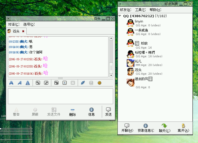Toggle italic text formatting in chat

click(x=19, y=83)
